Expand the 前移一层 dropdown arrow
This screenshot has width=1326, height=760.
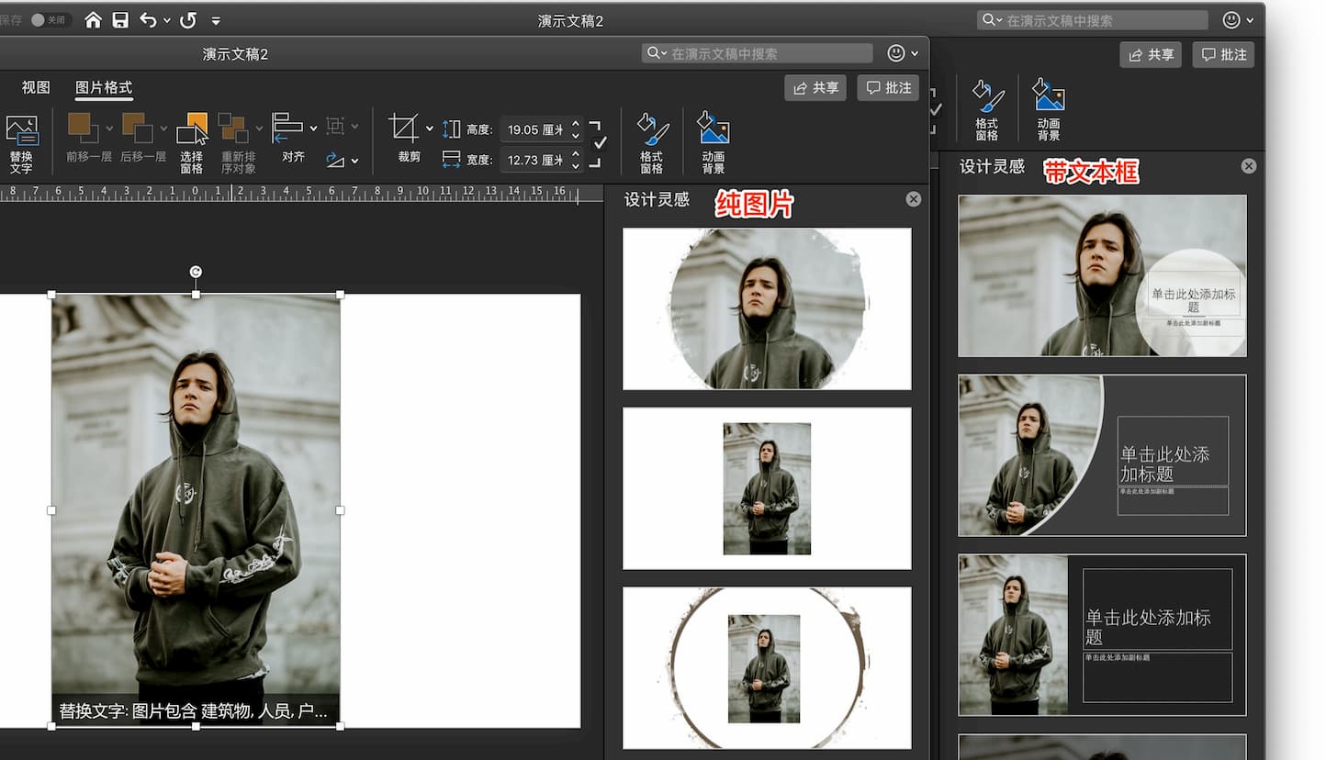(109, 129)
